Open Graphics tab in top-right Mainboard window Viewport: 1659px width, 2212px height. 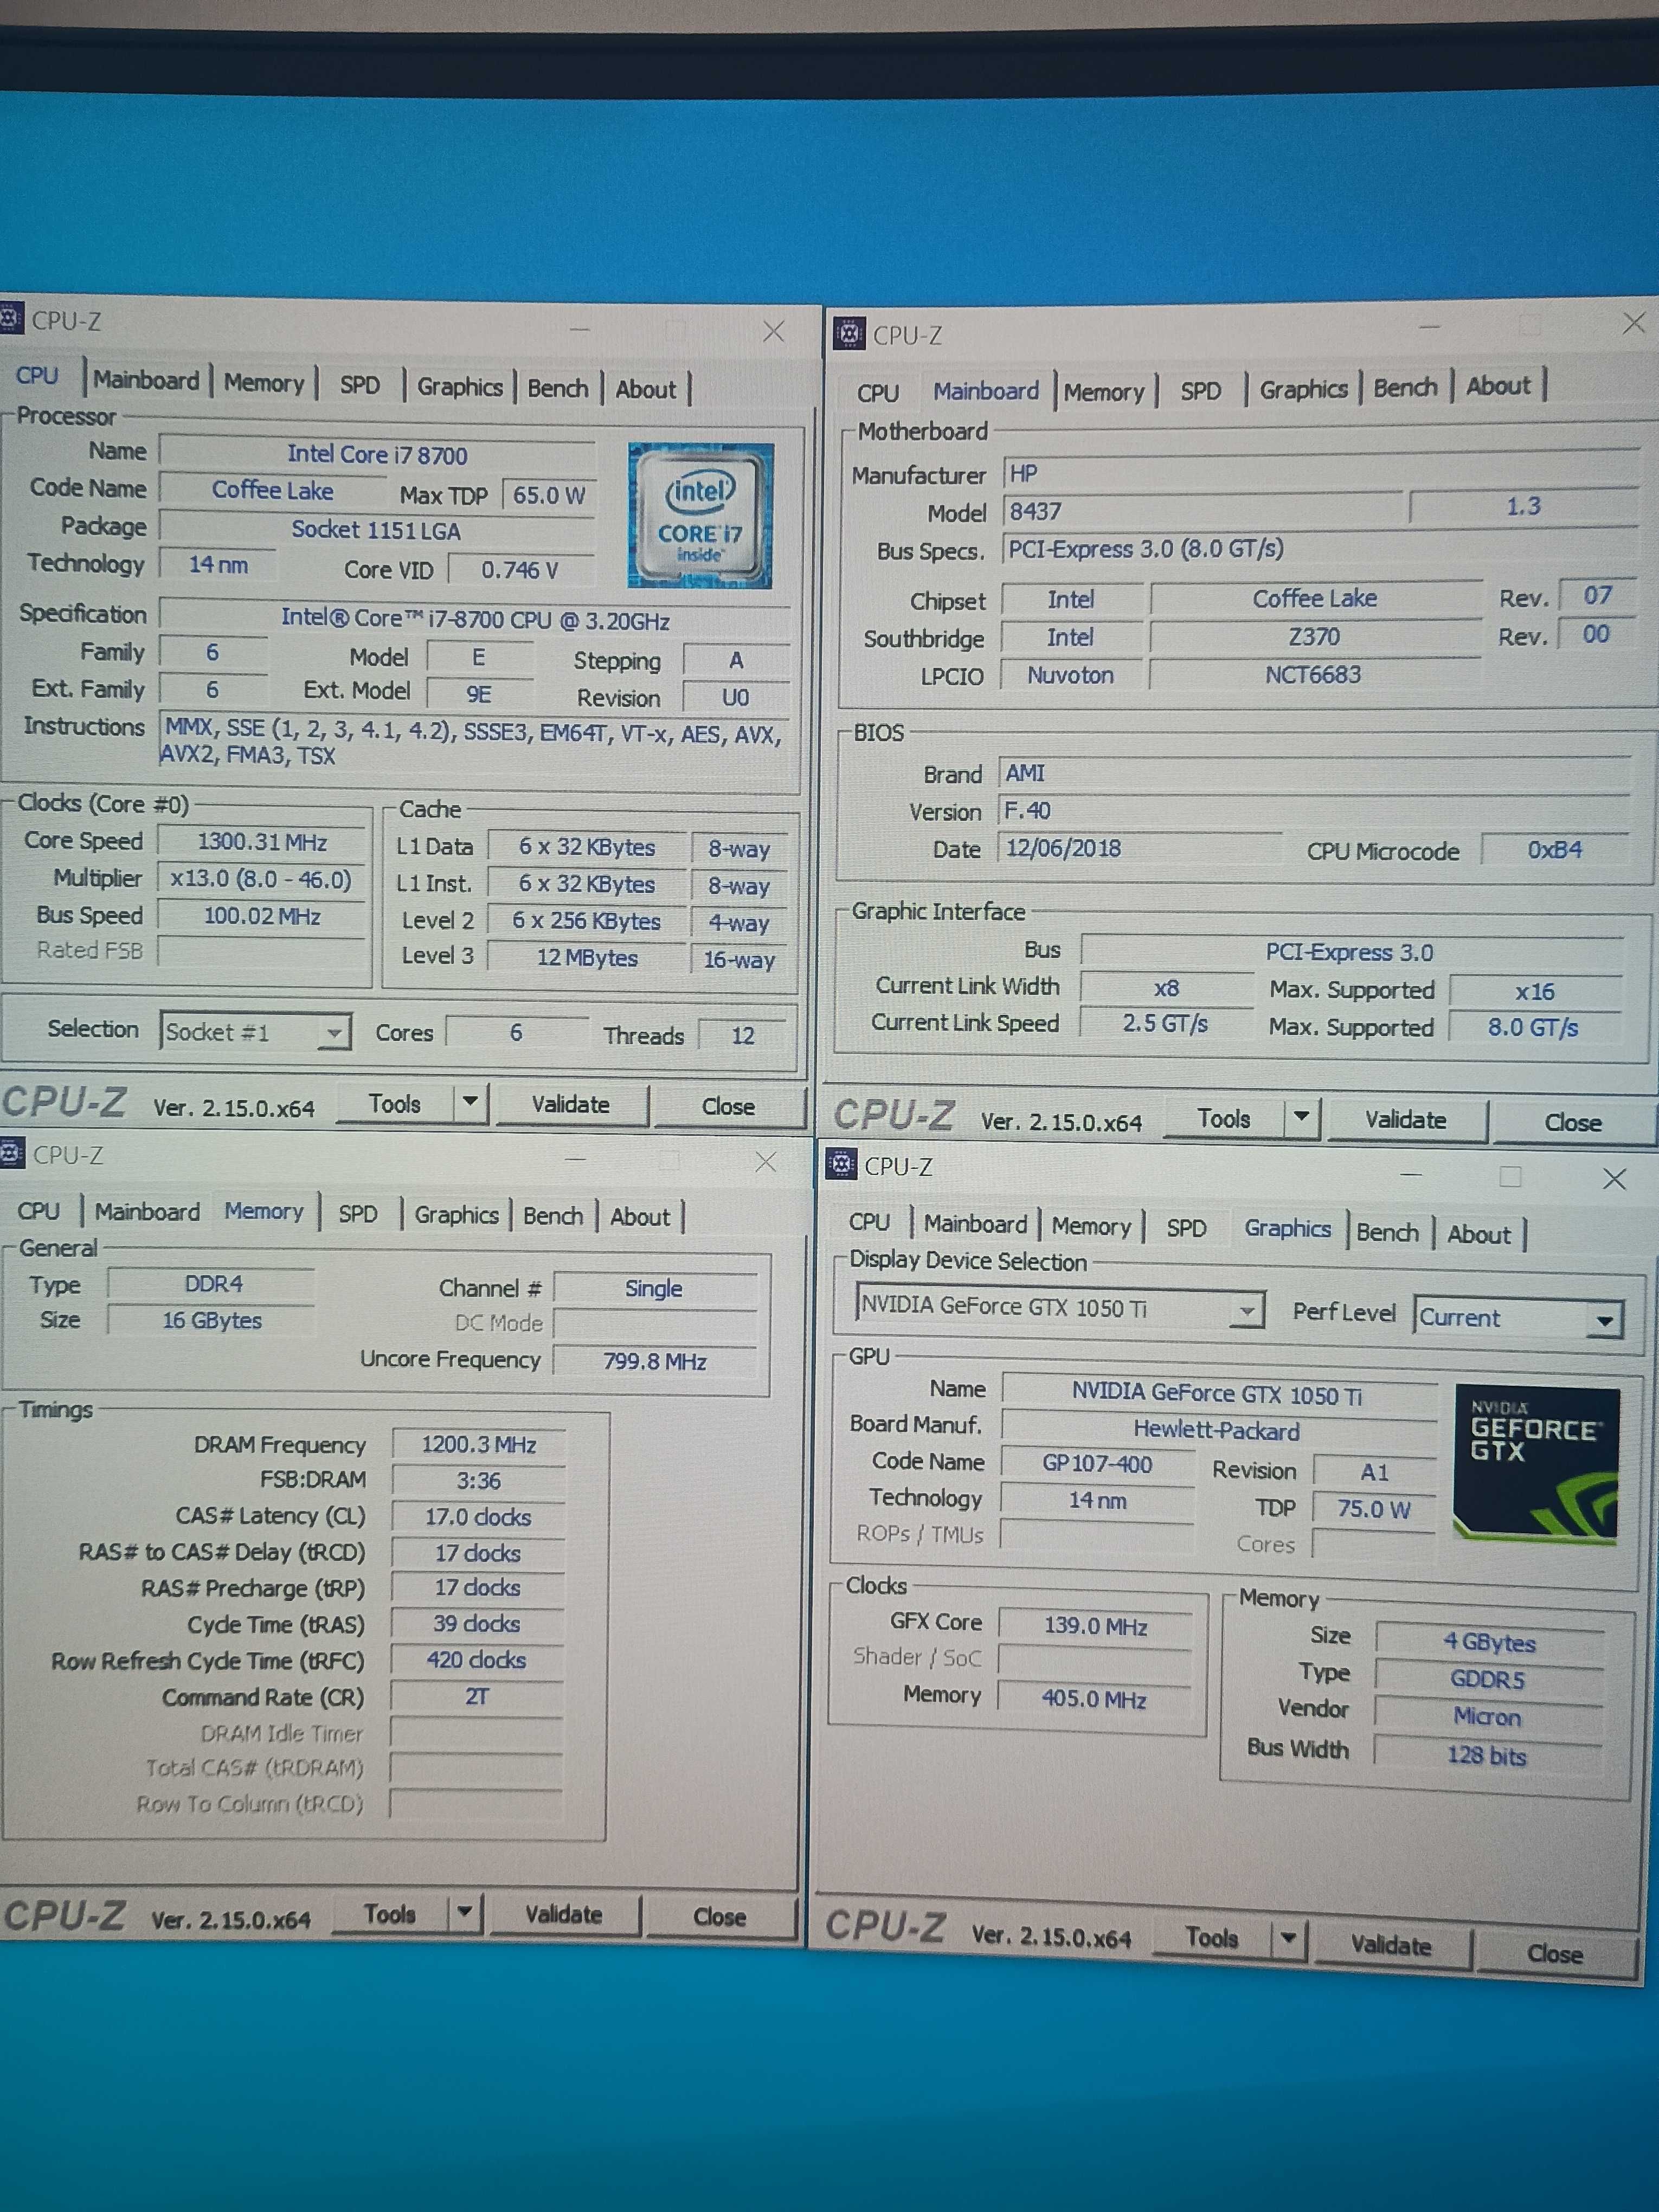1304,389
